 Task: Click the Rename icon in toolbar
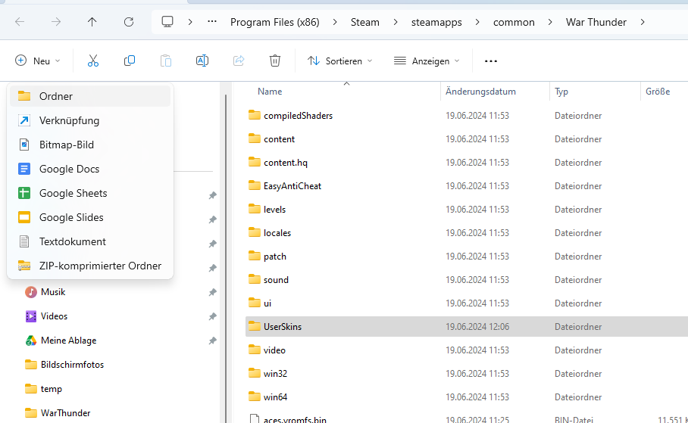point(202,61)
